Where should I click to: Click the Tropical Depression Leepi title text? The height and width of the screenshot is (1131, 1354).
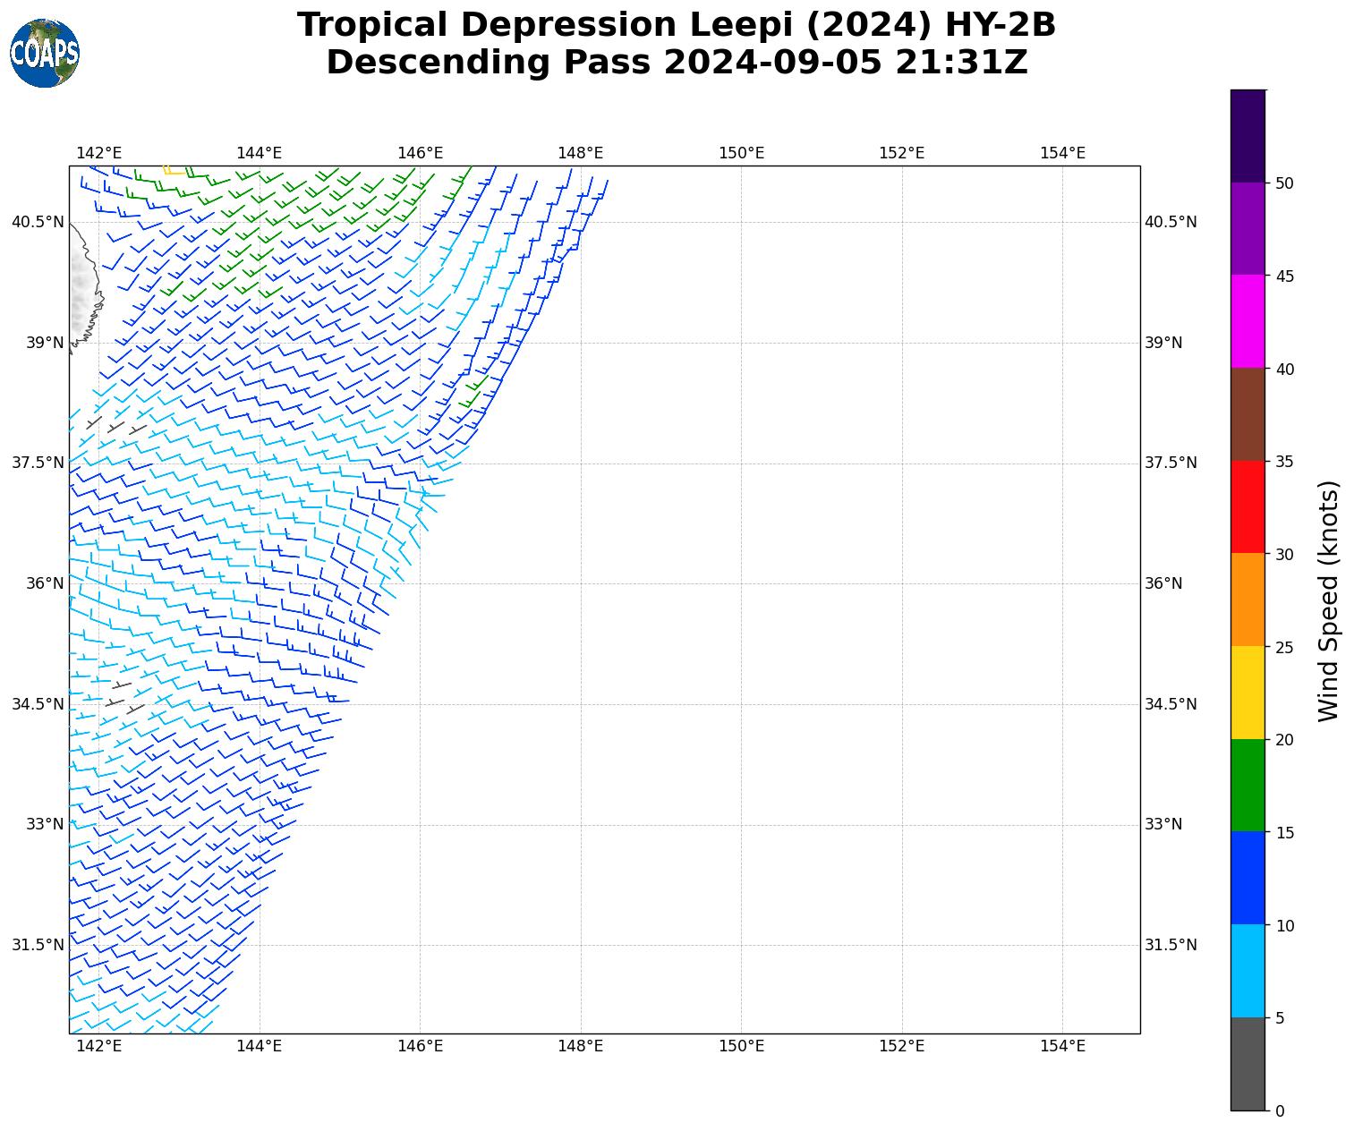[x=677, y=25]
